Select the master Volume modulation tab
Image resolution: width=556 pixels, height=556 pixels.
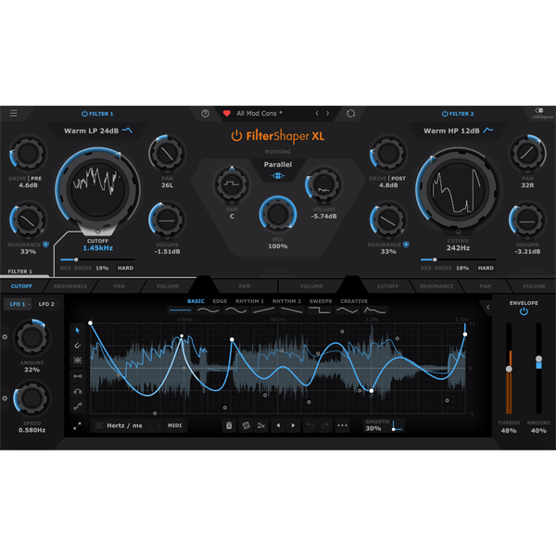[x=311, y=286]
